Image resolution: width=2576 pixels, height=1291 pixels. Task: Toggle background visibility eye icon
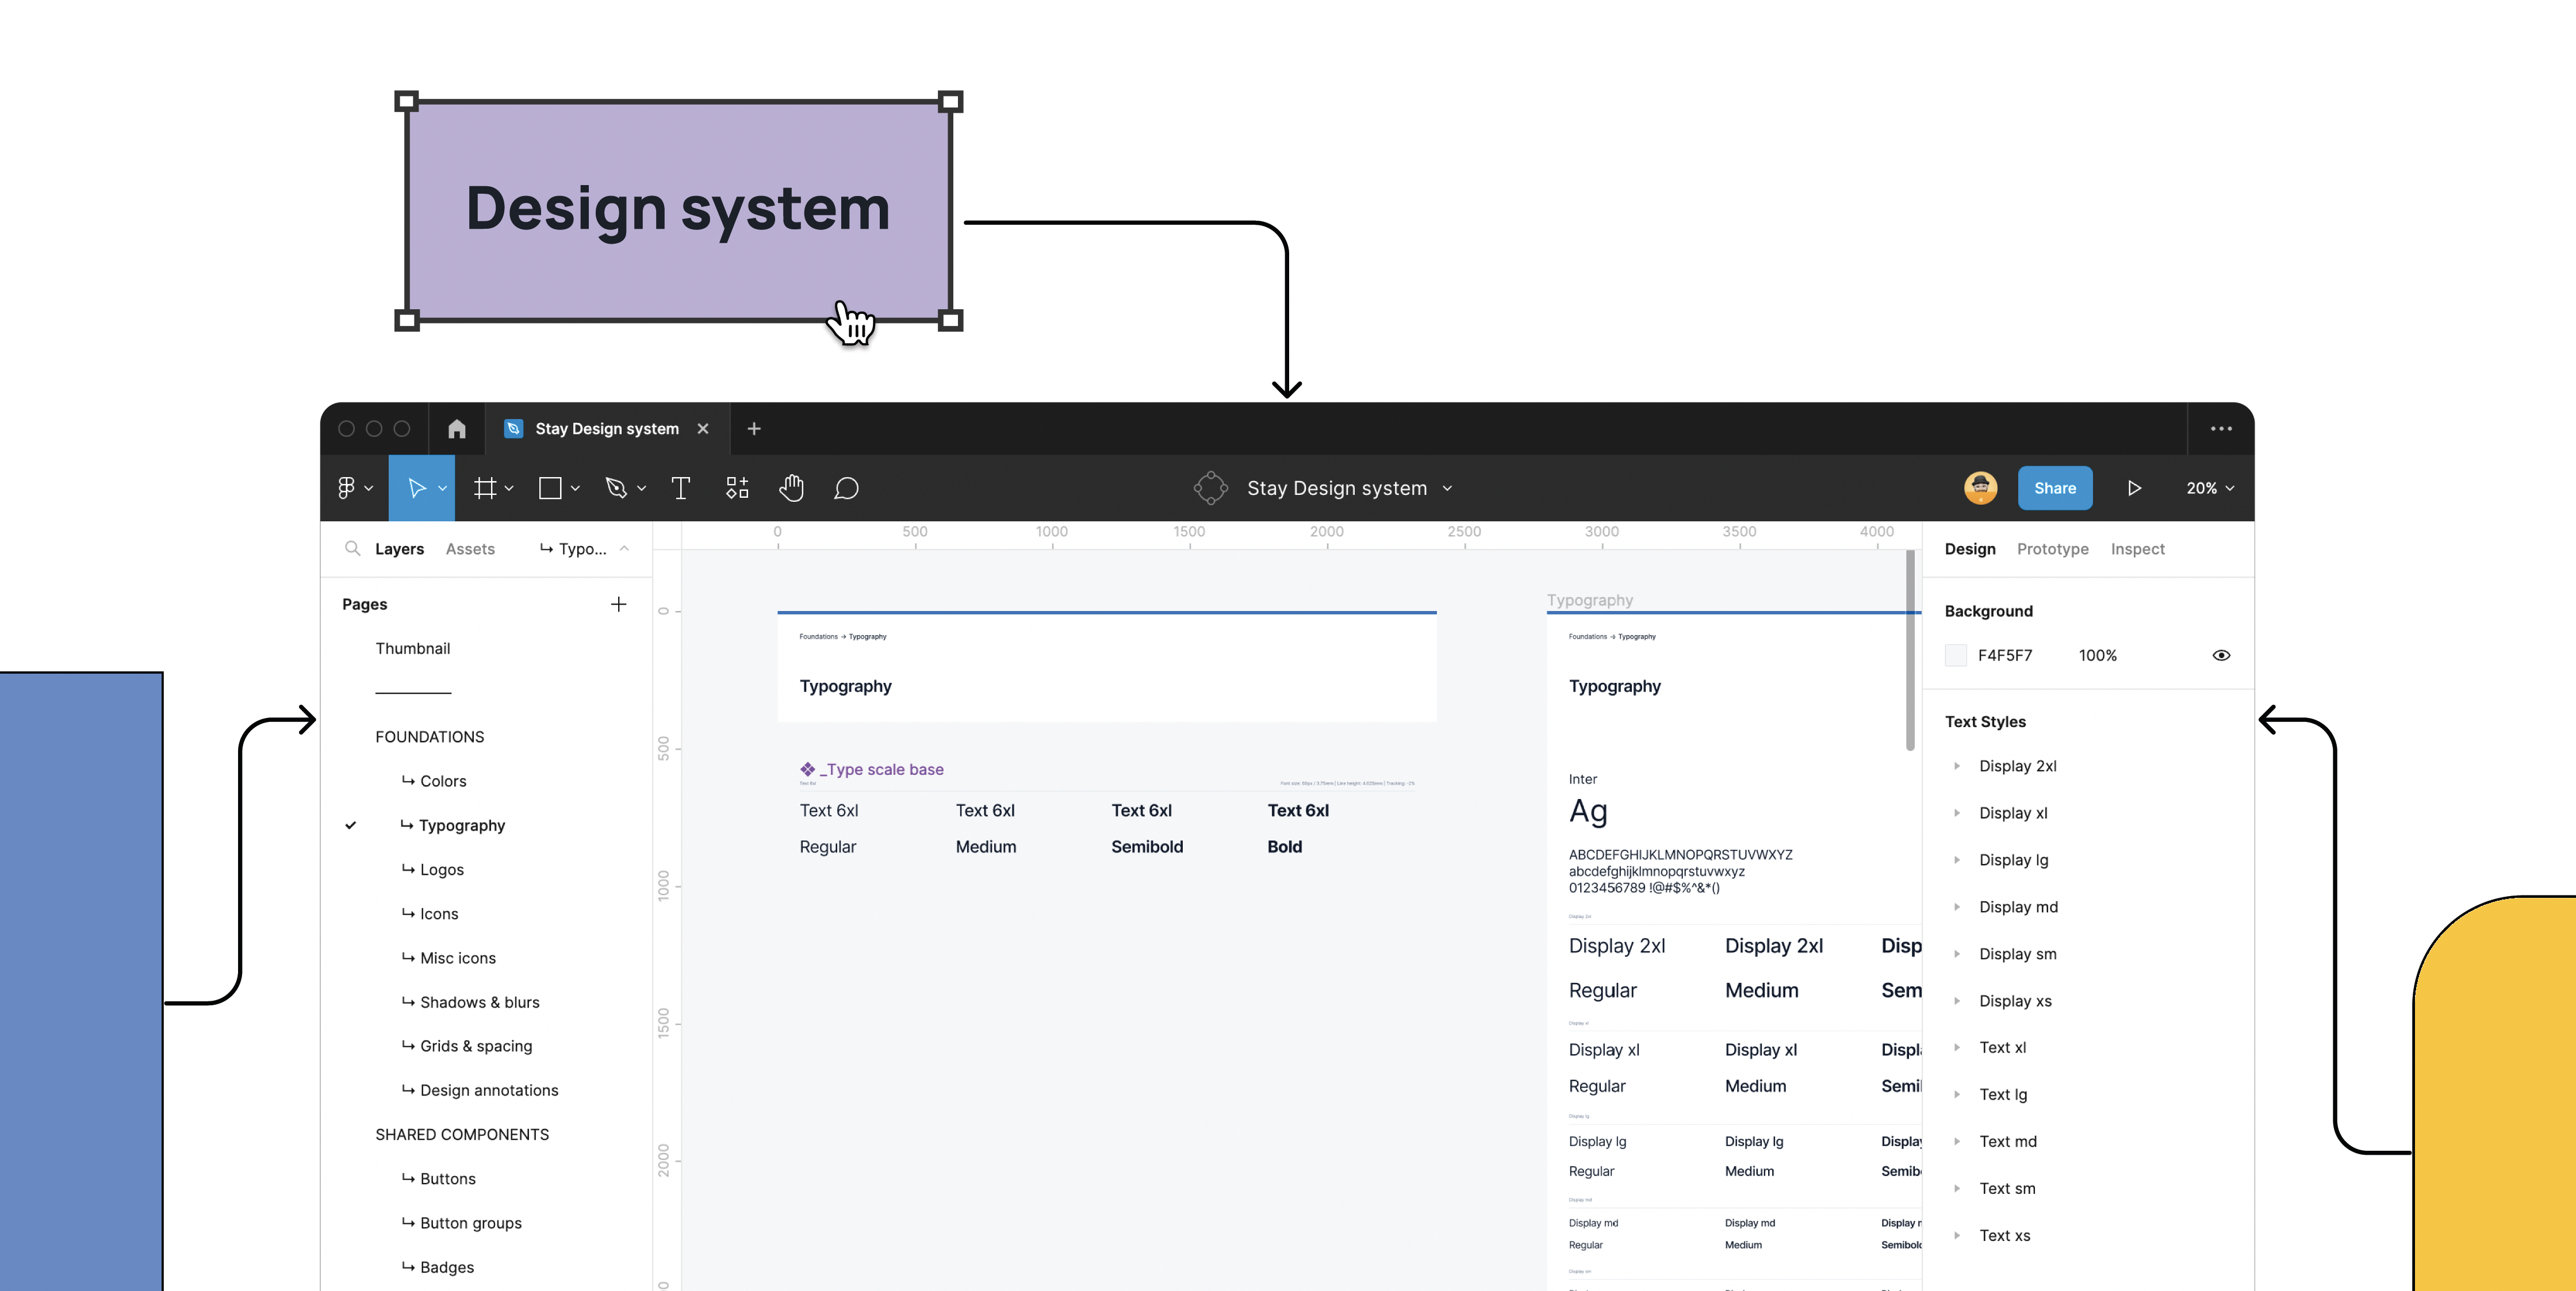pos(2221,656)
